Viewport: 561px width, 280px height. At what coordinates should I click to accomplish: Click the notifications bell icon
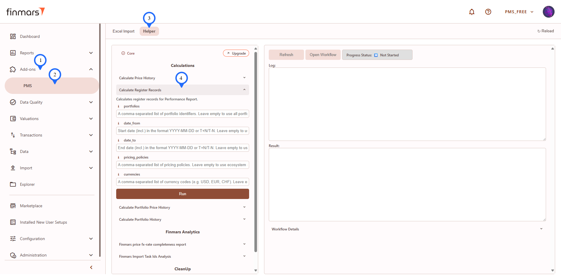[x=472, y=12]
